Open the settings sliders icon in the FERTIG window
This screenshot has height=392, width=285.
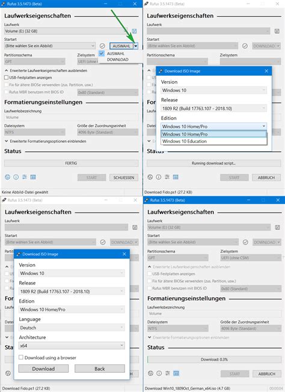tap(24, 177)
